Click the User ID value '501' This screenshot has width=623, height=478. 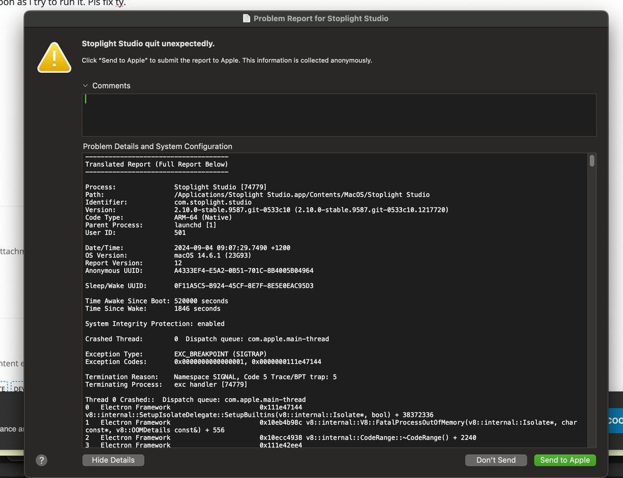click(x=180, y=232)
